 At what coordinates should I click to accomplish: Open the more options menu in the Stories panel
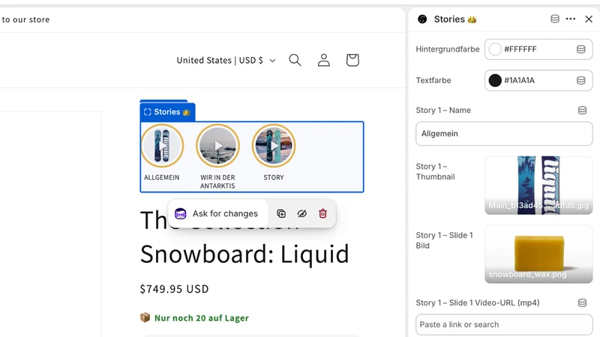571,19
